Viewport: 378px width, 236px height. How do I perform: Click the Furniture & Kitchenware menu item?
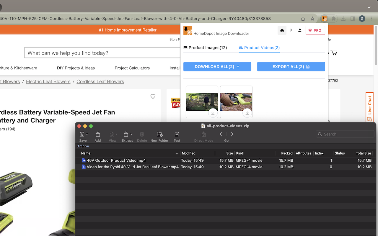click(19, 68)
